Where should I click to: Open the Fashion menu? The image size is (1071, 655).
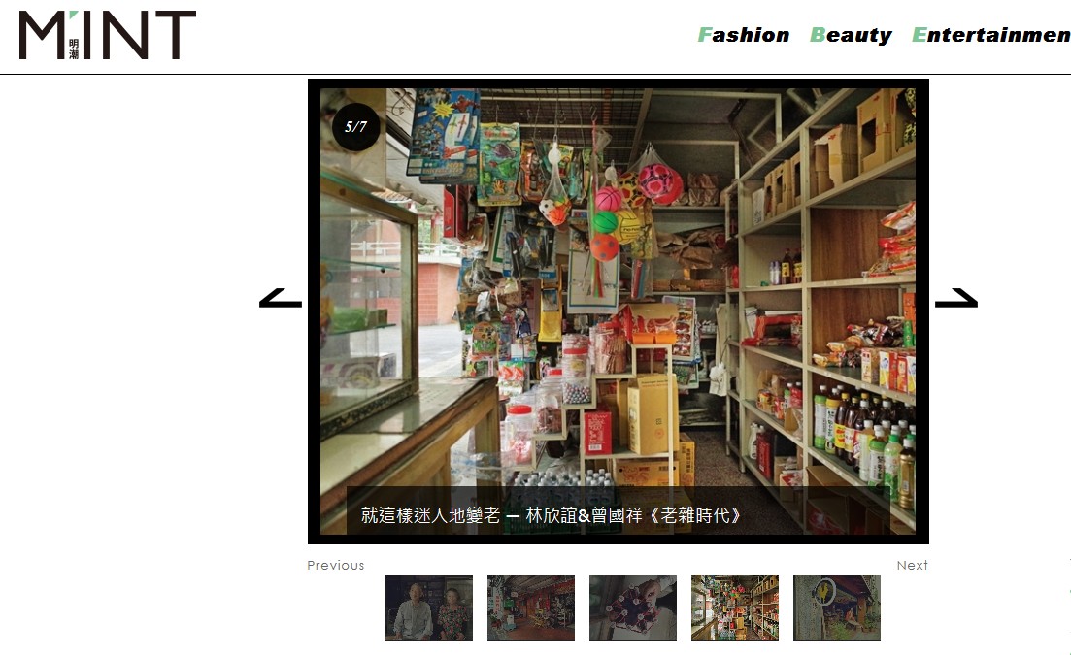pyautogui.click(x=743, y=35)
